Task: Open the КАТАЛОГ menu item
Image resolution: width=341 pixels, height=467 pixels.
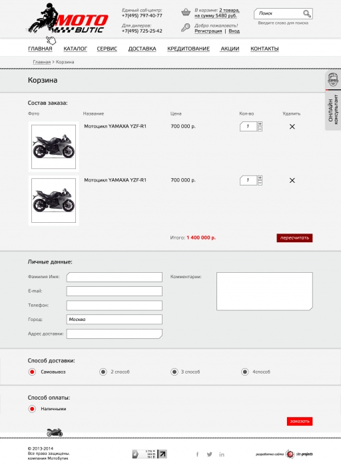Action: coord(75,49)
